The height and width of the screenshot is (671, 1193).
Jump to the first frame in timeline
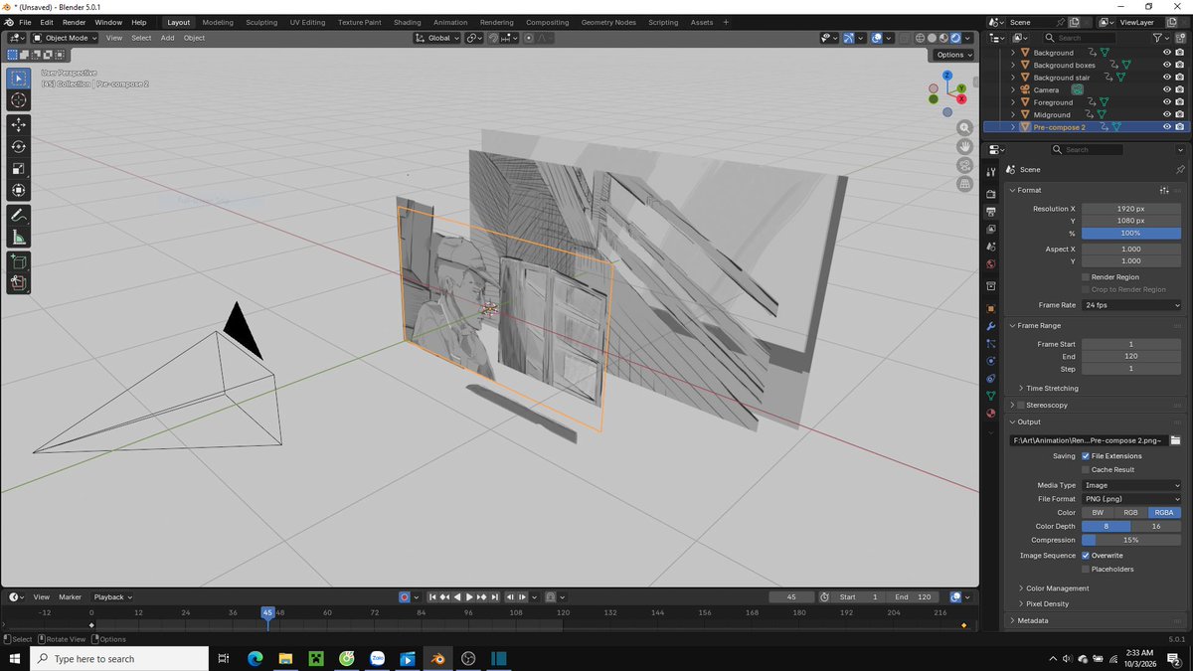(432, 596)
